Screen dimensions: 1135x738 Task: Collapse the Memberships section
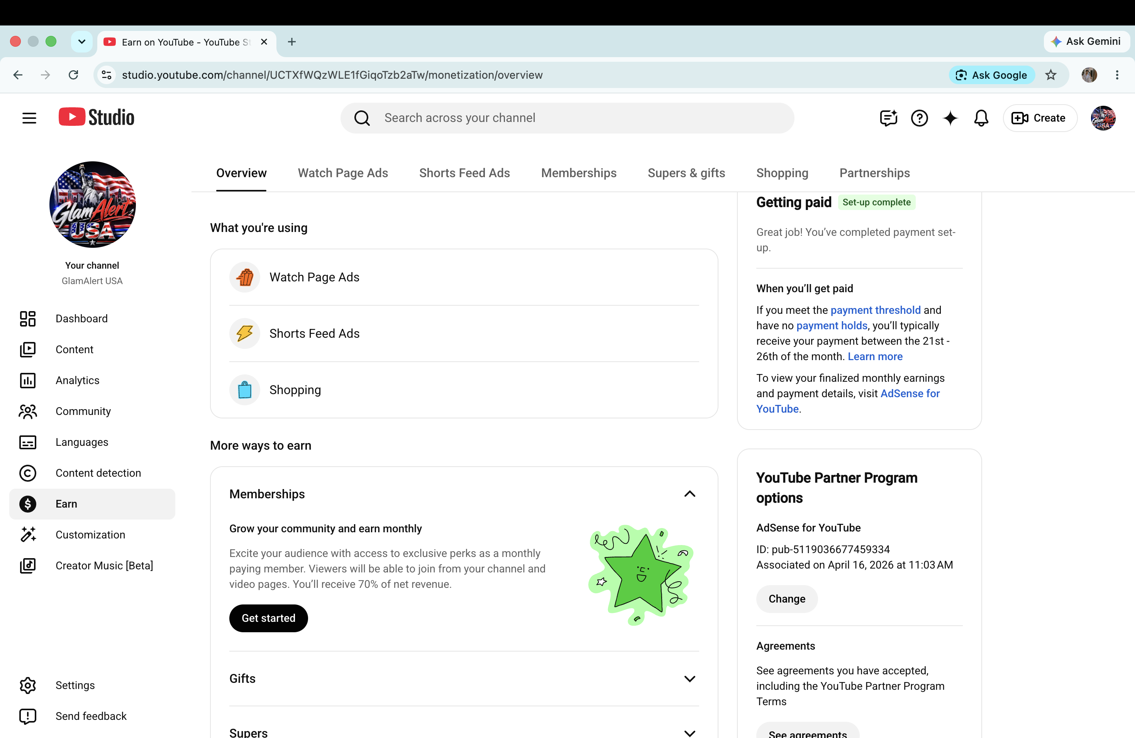tap(689, 494)
